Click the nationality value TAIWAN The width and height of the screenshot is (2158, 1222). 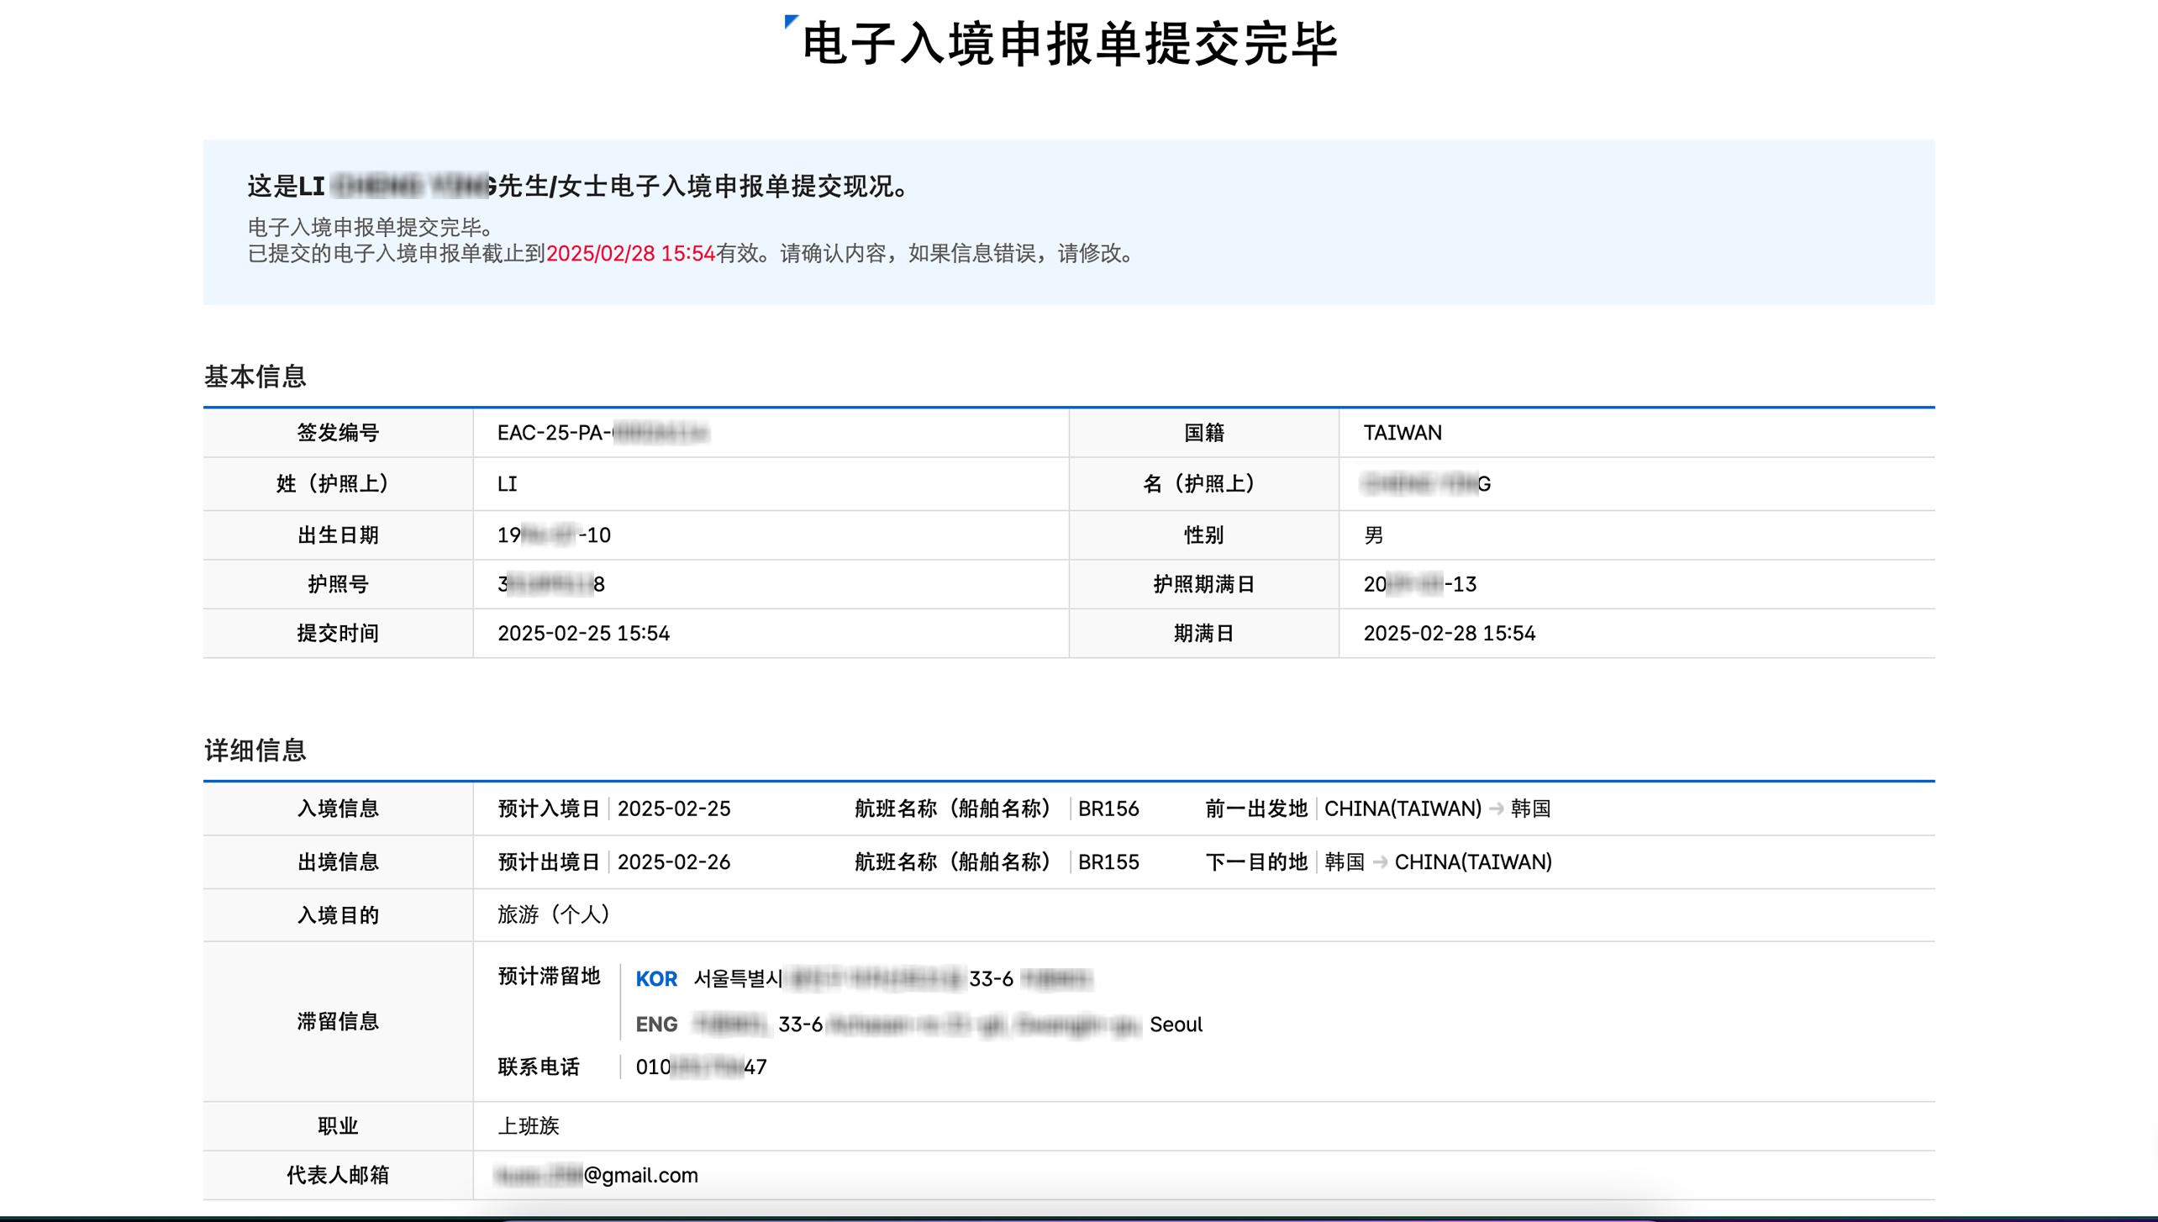tap(1402, 434)
